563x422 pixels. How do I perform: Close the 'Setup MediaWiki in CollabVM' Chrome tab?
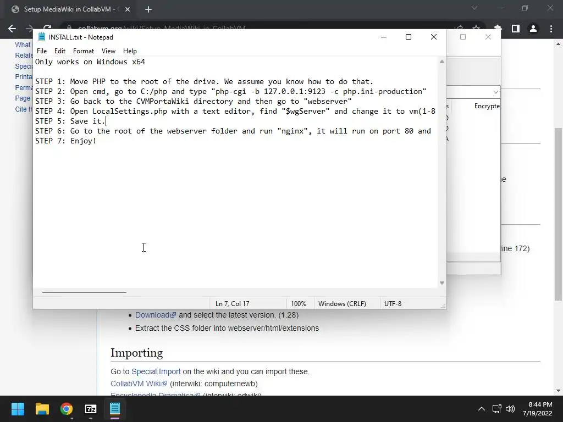tap(128, 9)
